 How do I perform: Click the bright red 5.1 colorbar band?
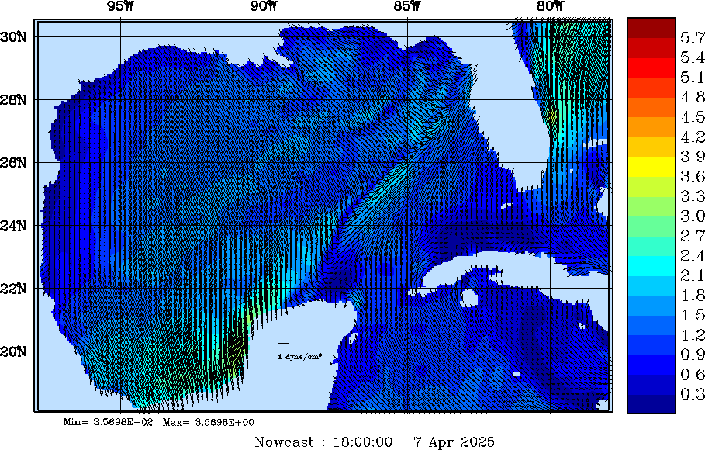point(651,67)
